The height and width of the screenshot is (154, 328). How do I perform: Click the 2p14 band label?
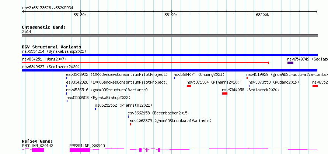tap(27, 32)
